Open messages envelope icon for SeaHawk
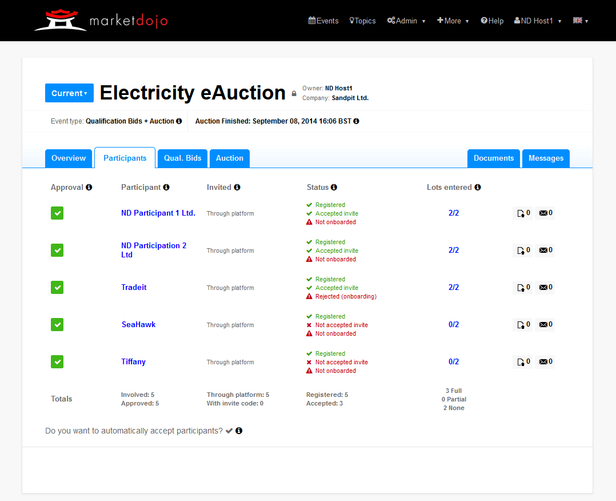The image size is (616, 501). click(x=544, y=324)
